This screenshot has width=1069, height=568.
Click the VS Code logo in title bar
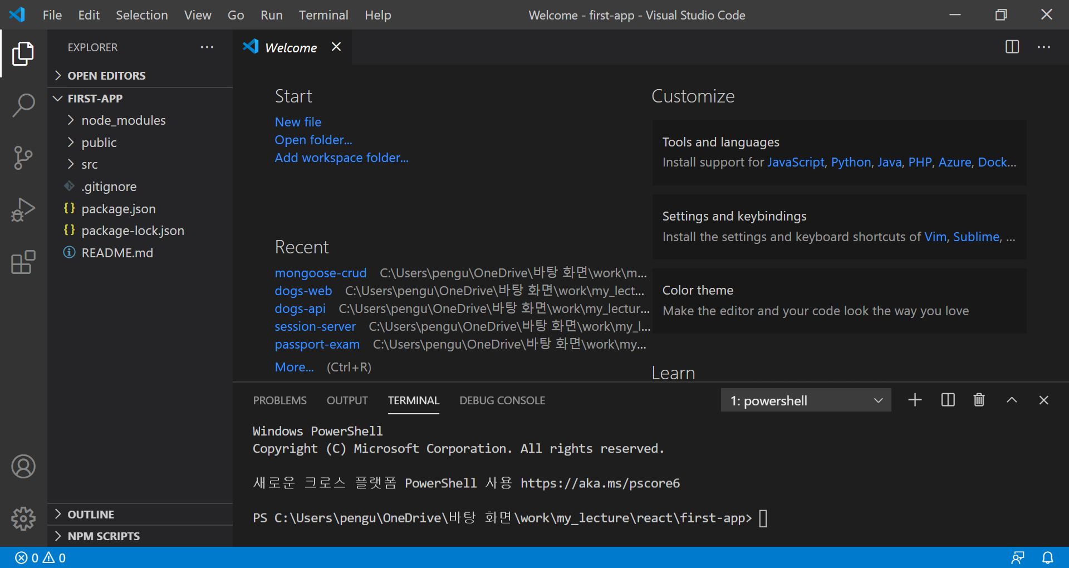pyautogui.click(x=17, y=14)
